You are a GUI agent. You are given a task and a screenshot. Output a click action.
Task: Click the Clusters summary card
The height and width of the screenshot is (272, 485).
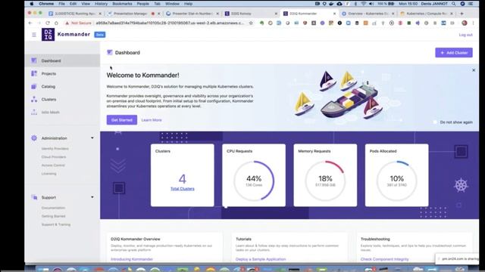[x=183, y=175]
